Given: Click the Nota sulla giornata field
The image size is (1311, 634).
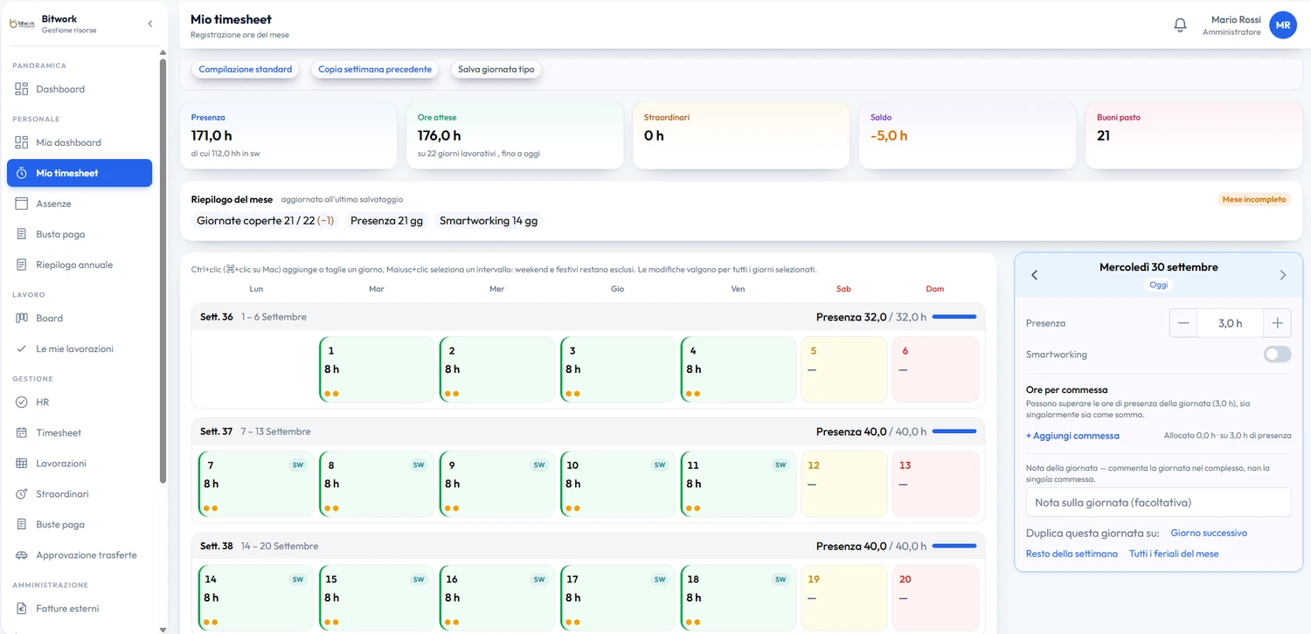Looking at the screenshot, I should [1158, 502].
